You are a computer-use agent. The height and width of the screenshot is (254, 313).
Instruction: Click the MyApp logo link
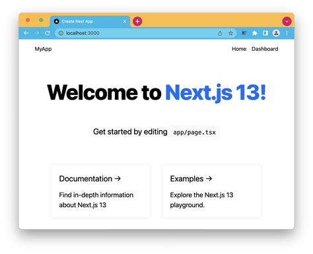43,49
